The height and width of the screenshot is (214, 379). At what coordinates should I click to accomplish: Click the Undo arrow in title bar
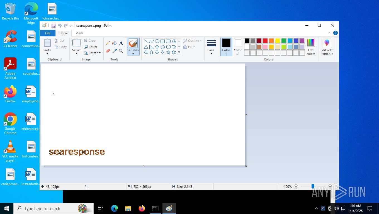click(x=59, y=26)
